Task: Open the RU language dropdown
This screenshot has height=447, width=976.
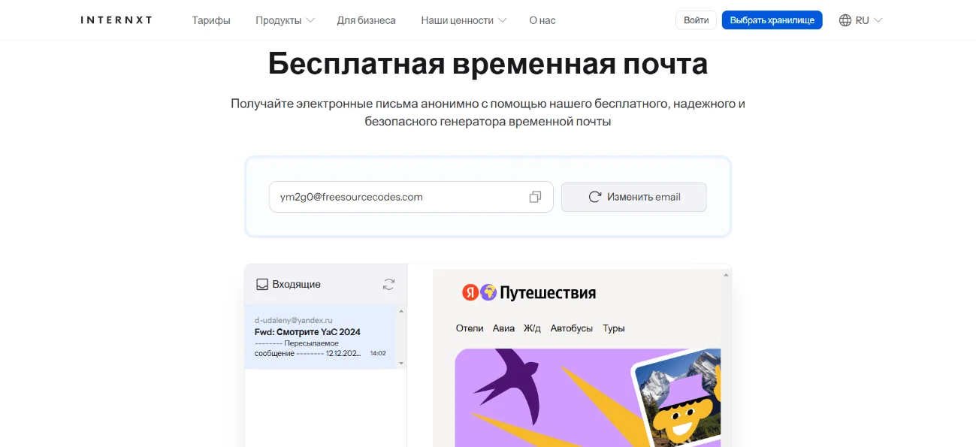Action: [869, 20]
